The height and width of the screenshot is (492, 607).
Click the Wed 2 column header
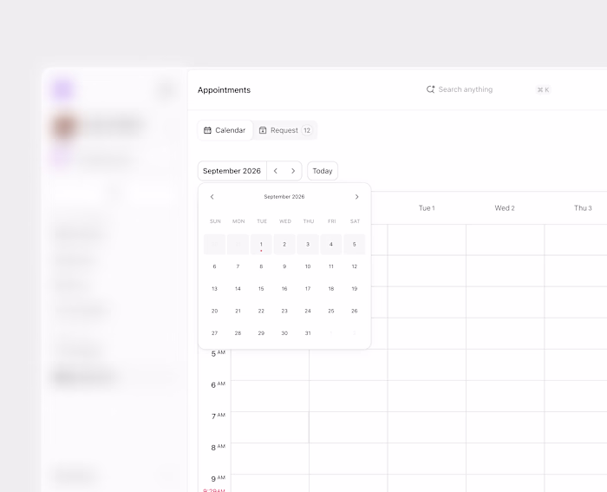coord(505,208)
